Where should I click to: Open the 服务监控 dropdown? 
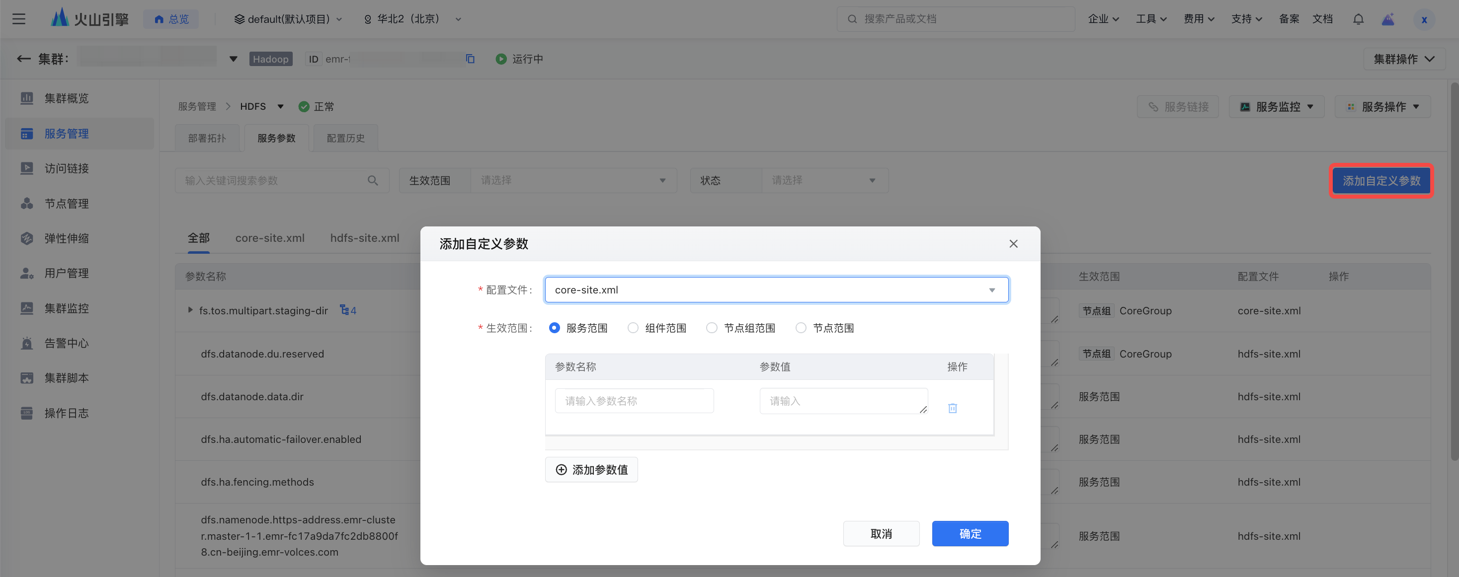coord(1277,107)
